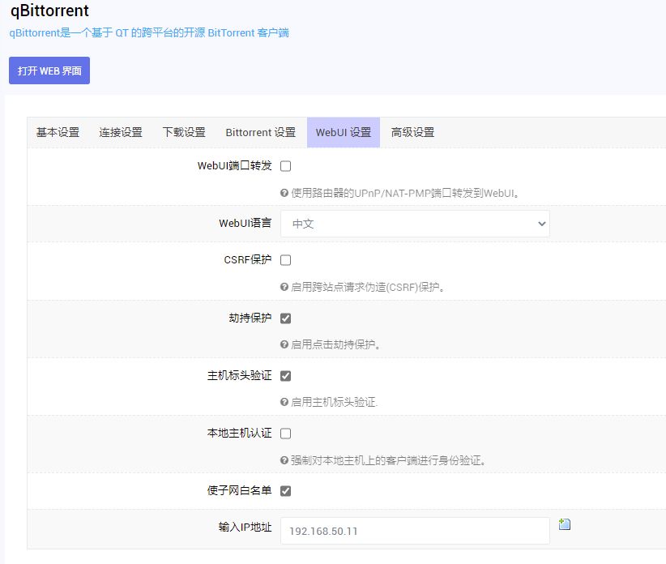Uncheck the 劫持保护 checkbox
Screen dimensions: 666x564
pyautogui.click(x=285, y=318)
